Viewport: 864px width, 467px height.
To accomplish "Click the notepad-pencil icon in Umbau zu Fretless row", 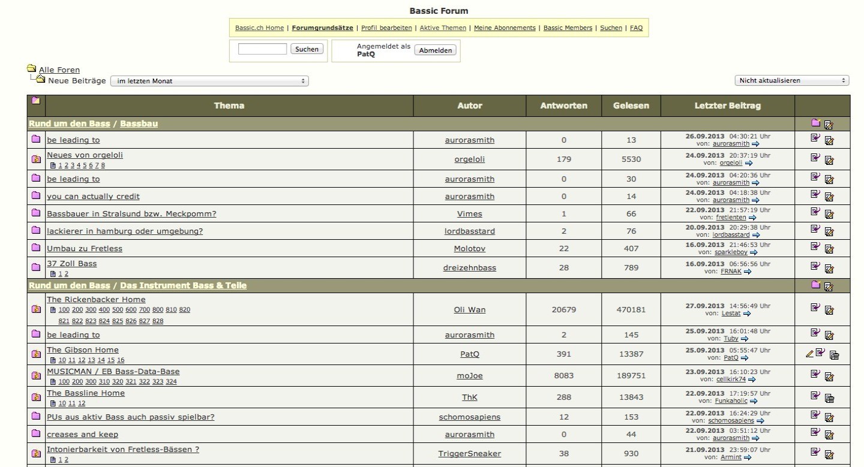I will [x=829, y=248].
